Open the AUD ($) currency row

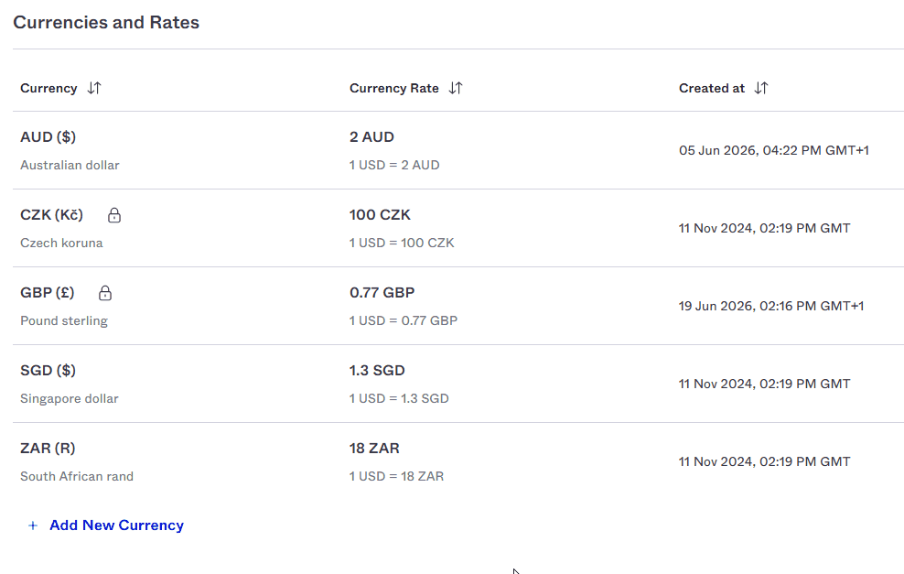click(x=458, y=150)
